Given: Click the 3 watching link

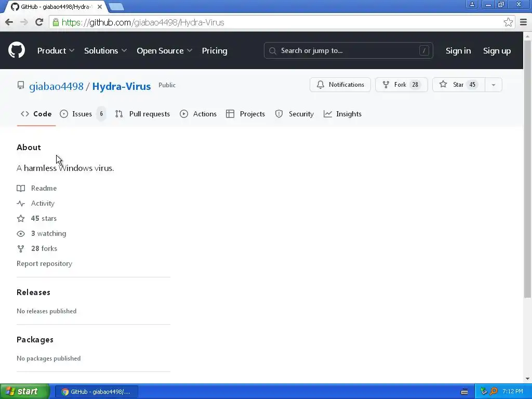Looking at the screenshot, I should [x=42, y=233].
